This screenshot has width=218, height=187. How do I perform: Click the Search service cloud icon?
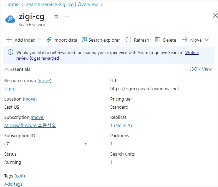click(x=10, y=19)
